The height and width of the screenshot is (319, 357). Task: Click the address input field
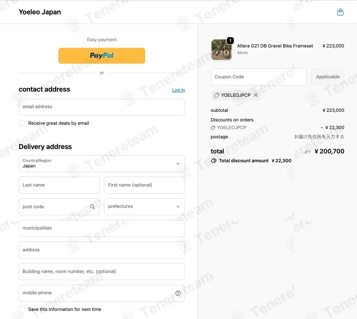pyautogui.click(x=102, y=250)
